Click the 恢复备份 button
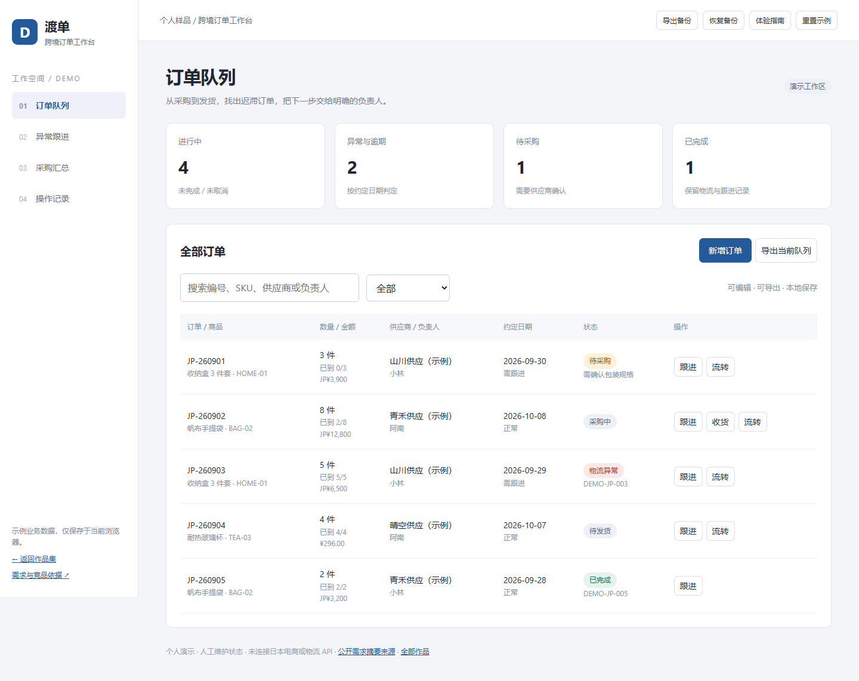 click(724, 20)
